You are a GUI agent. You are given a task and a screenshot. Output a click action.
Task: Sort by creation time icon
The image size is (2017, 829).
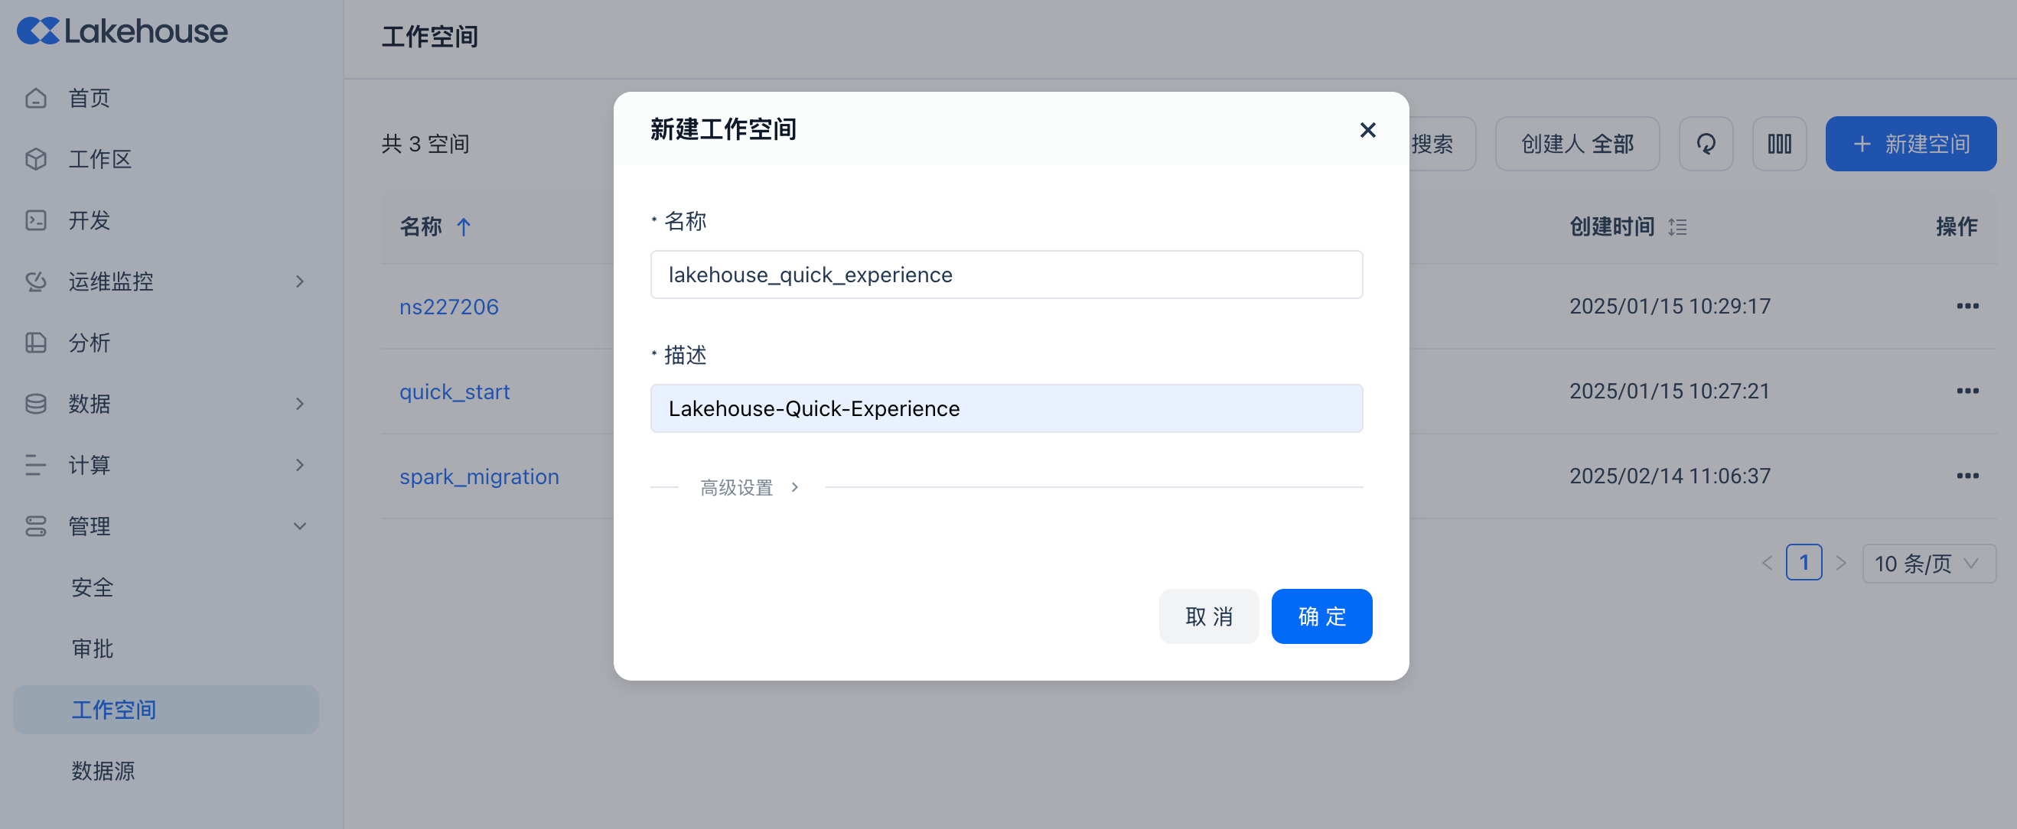1677,227
